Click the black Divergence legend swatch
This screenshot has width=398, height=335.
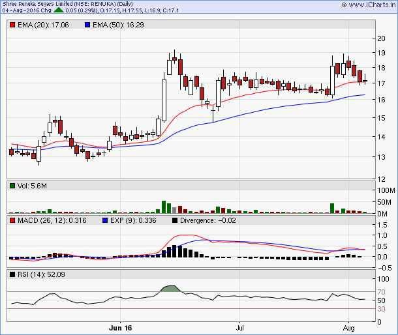coord(175,220)
